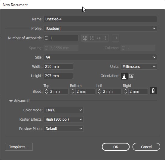Collapse the Advanced section triangle
The height and width of the screenshot is (160, 165).
coord(11,101)
